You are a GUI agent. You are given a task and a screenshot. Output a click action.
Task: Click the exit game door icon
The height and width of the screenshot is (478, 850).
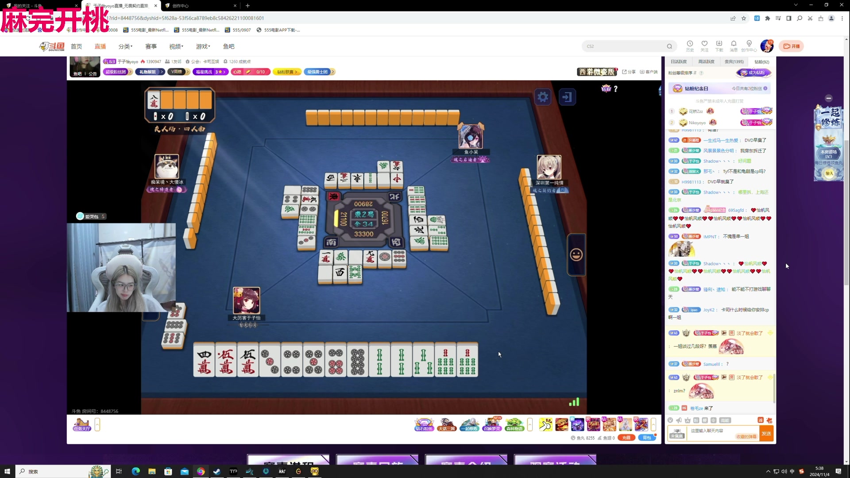[x=567, y=97]
